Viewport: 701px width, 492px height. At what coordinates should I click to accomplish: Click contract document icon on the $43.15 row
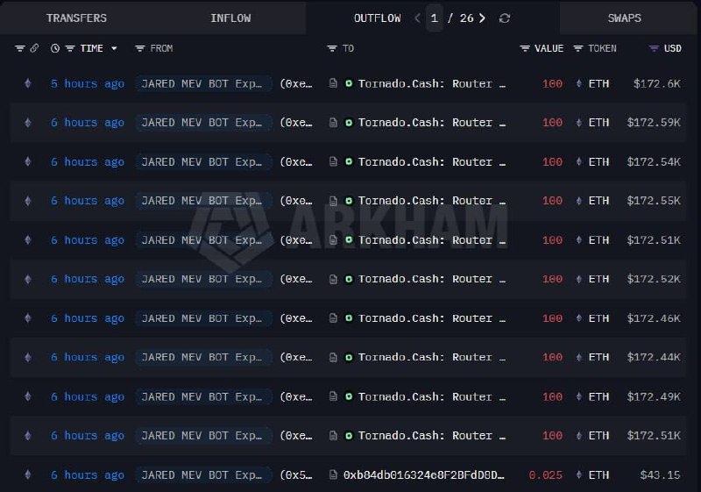333,474
